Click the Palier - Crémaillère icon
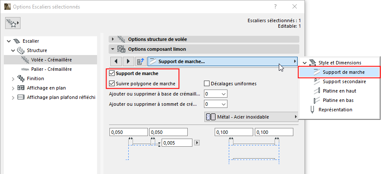Viewport: 381px width, 174px height. pyautogui.click(x=25, y=69)
